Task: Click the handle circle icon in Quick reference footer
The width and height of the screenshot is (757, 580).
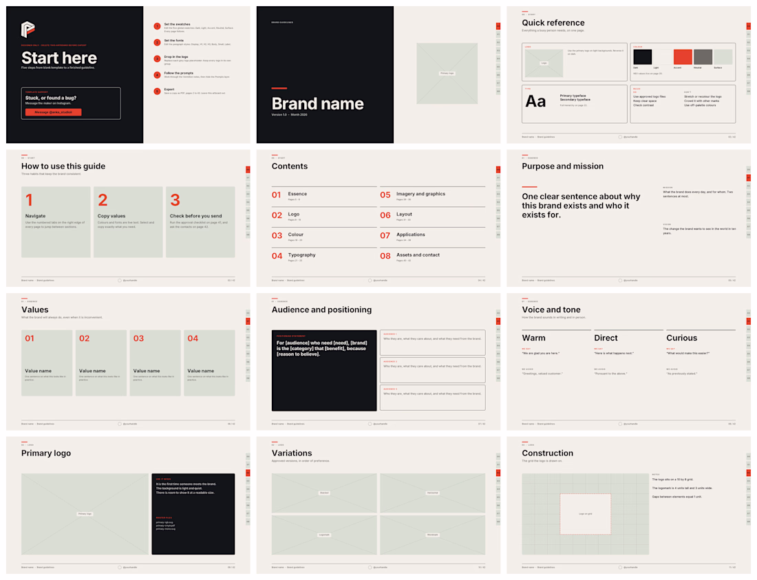Action: pos(620,137)
